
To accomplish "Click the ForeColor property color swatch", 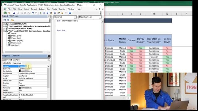I will click(20, 88).
